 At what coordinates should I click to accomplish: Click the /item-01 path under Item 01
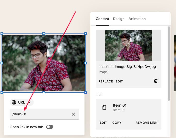point(119,110)
